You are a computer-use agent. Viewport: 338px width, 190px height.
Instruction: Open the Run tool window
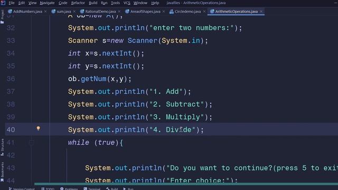[x=128, y=189]
